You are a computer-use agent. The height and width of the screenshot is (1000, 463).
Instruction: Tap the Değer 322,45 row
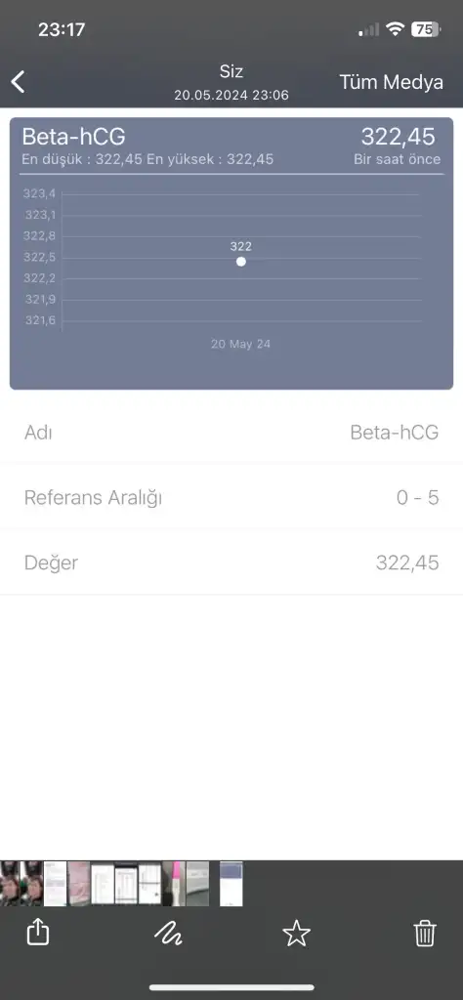[231, 562]
